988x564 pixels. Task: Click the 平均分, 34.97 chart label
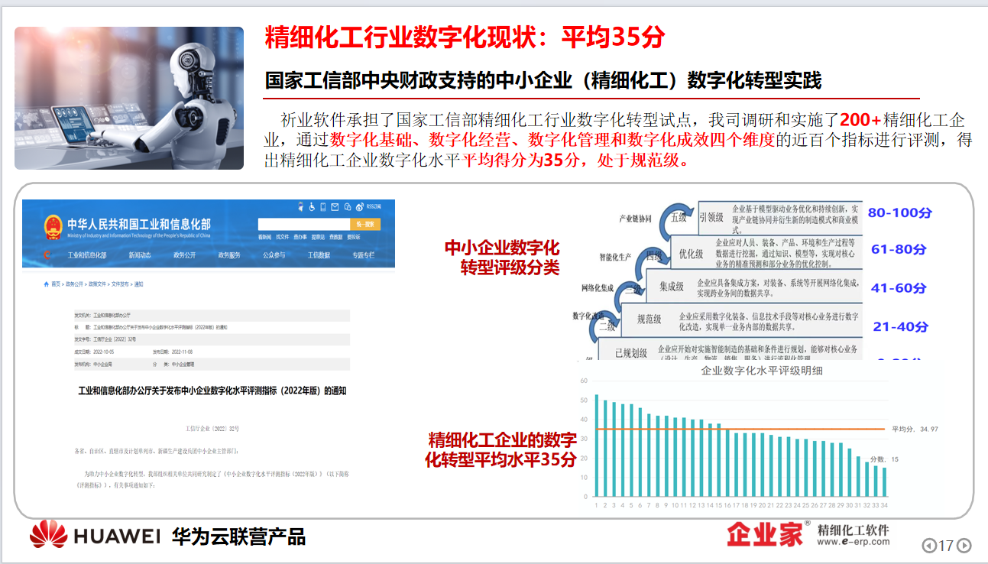[915, 429]
